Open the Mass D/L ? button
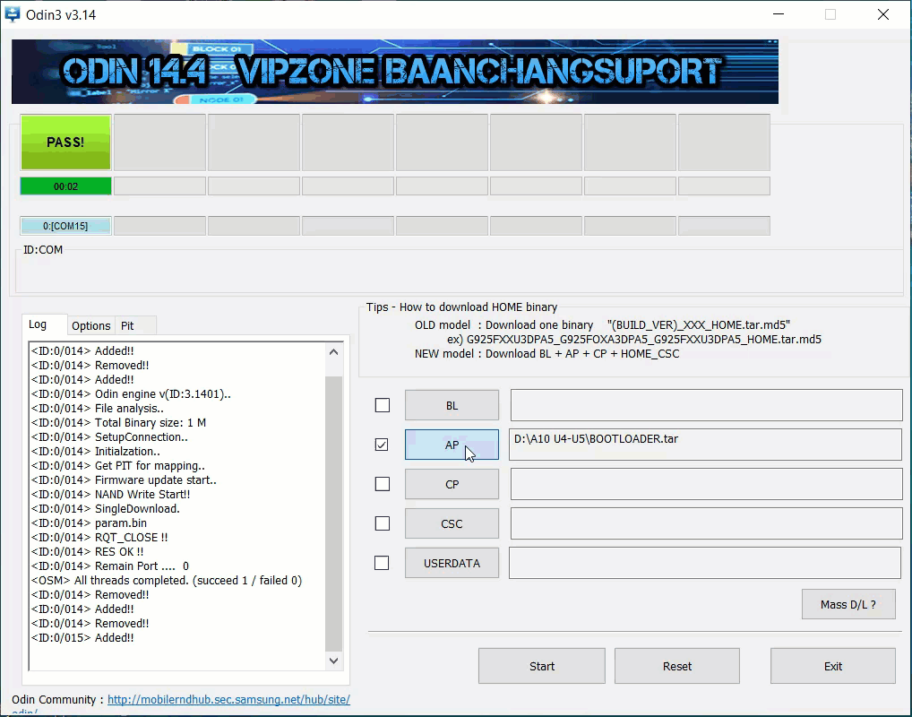Screen dimensions: 912x717 848,605
